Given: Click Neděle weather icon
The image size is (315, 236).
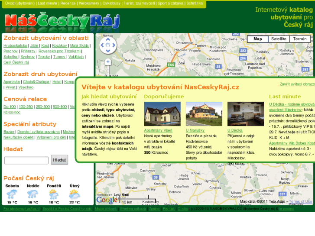Looking at the screenshot, I should pos(33,194).
